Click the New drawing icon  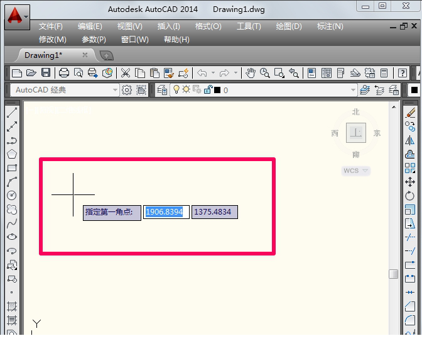(x=17, y=73)
